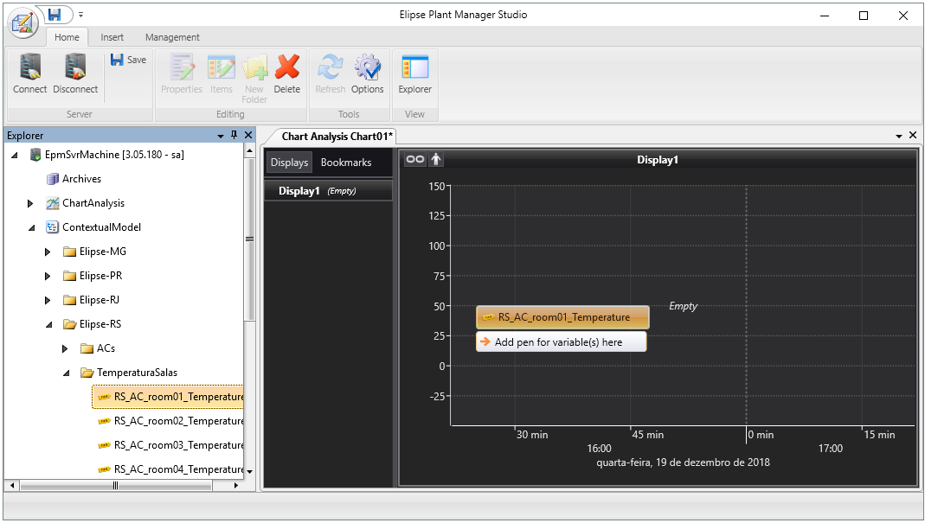
Task: Switch to the Insert ribbon tab
Action: 112,37
